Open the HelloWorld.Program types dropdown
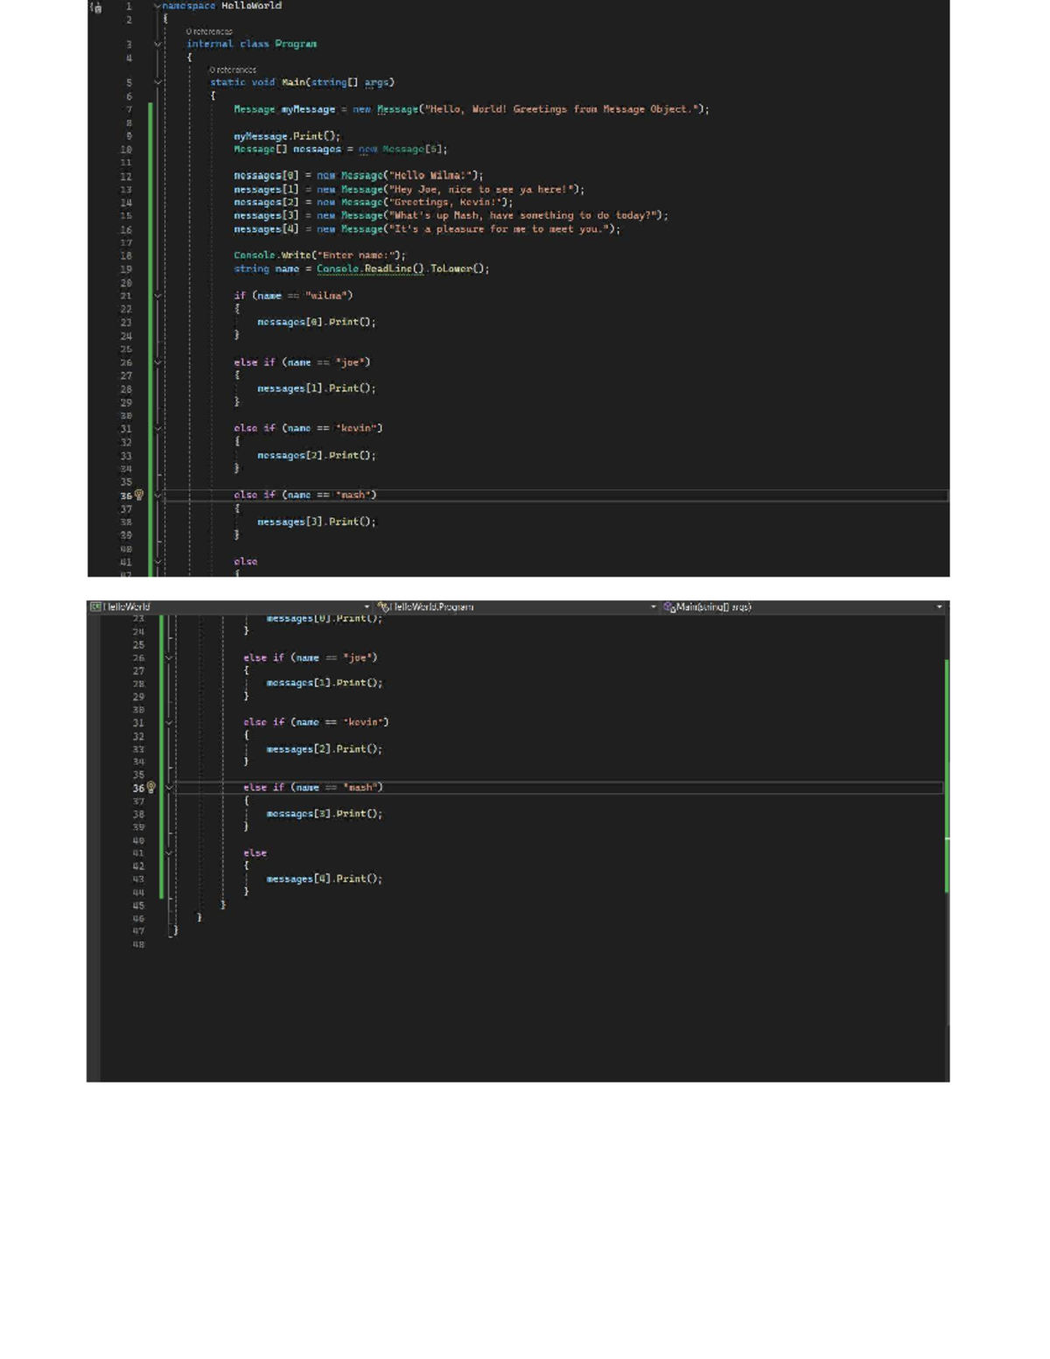Viewport: 1050px width, 1359px height. click(x=652, y=606)
